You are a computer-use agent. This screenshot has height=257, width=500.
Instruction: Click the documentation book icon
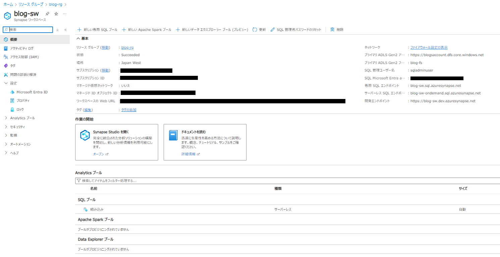coord(173,135)
